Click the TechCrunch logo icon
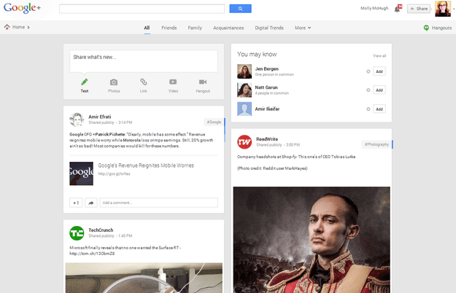The width and height of the screenshot is (456, 293). click(77, 233)
